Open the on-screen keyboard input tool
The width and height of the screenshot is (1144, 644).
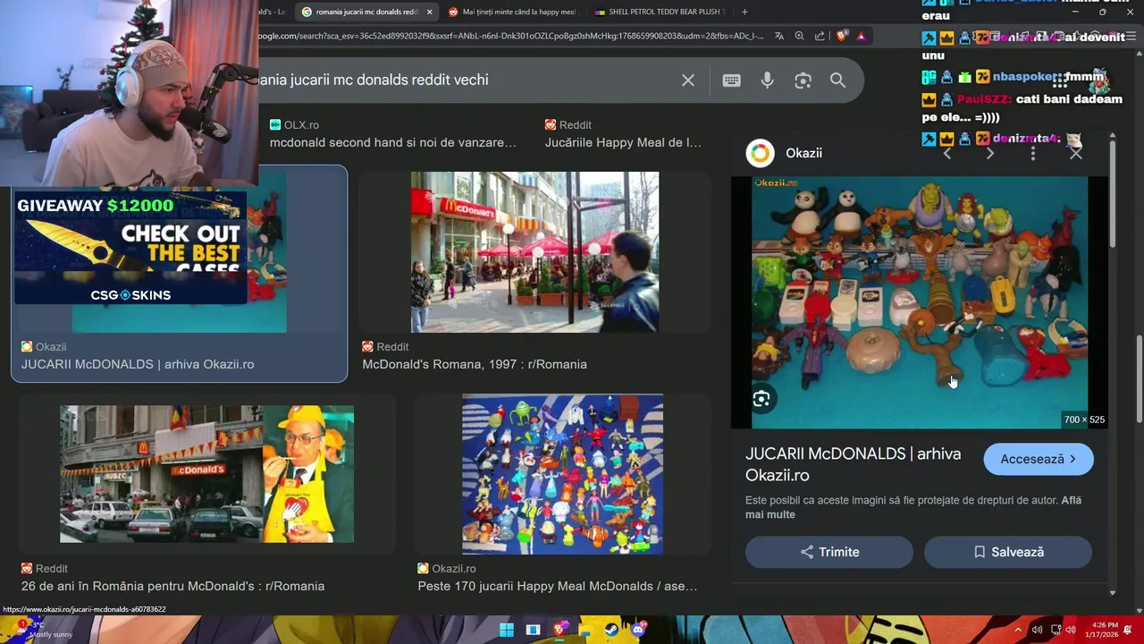(x=731, y=80)
